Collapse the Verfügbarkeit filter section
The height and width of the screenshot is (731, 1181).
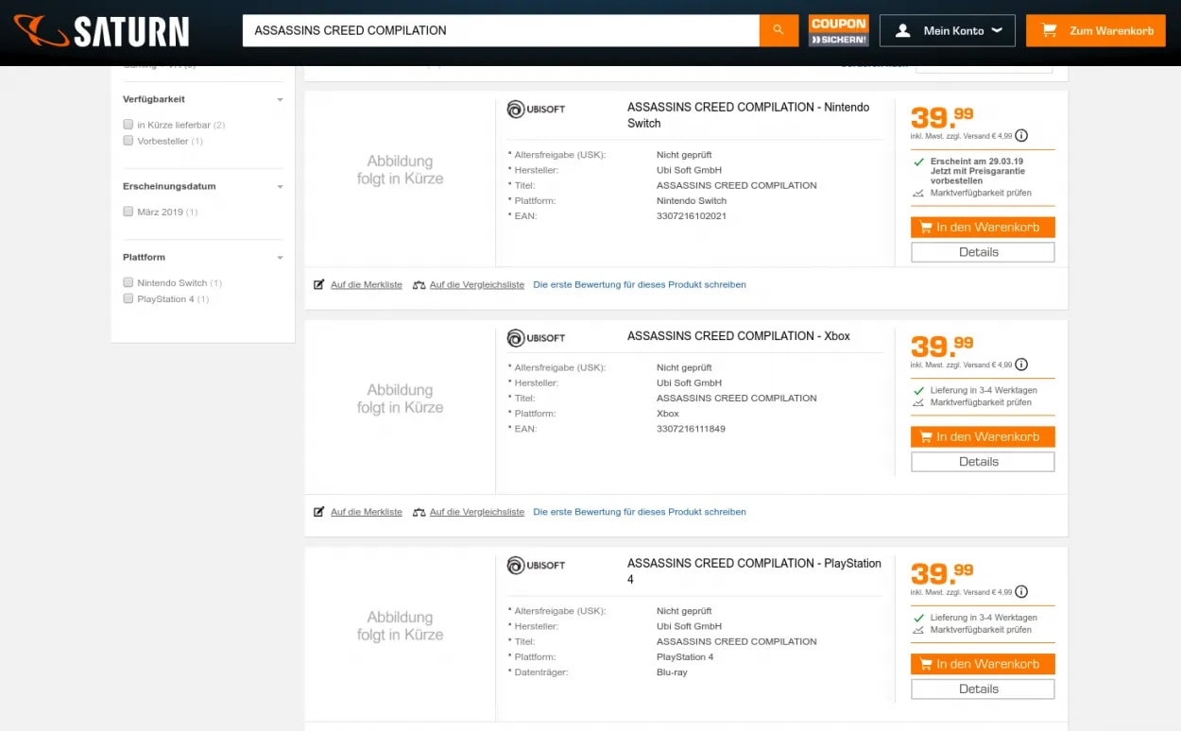(x=280, y=100)
